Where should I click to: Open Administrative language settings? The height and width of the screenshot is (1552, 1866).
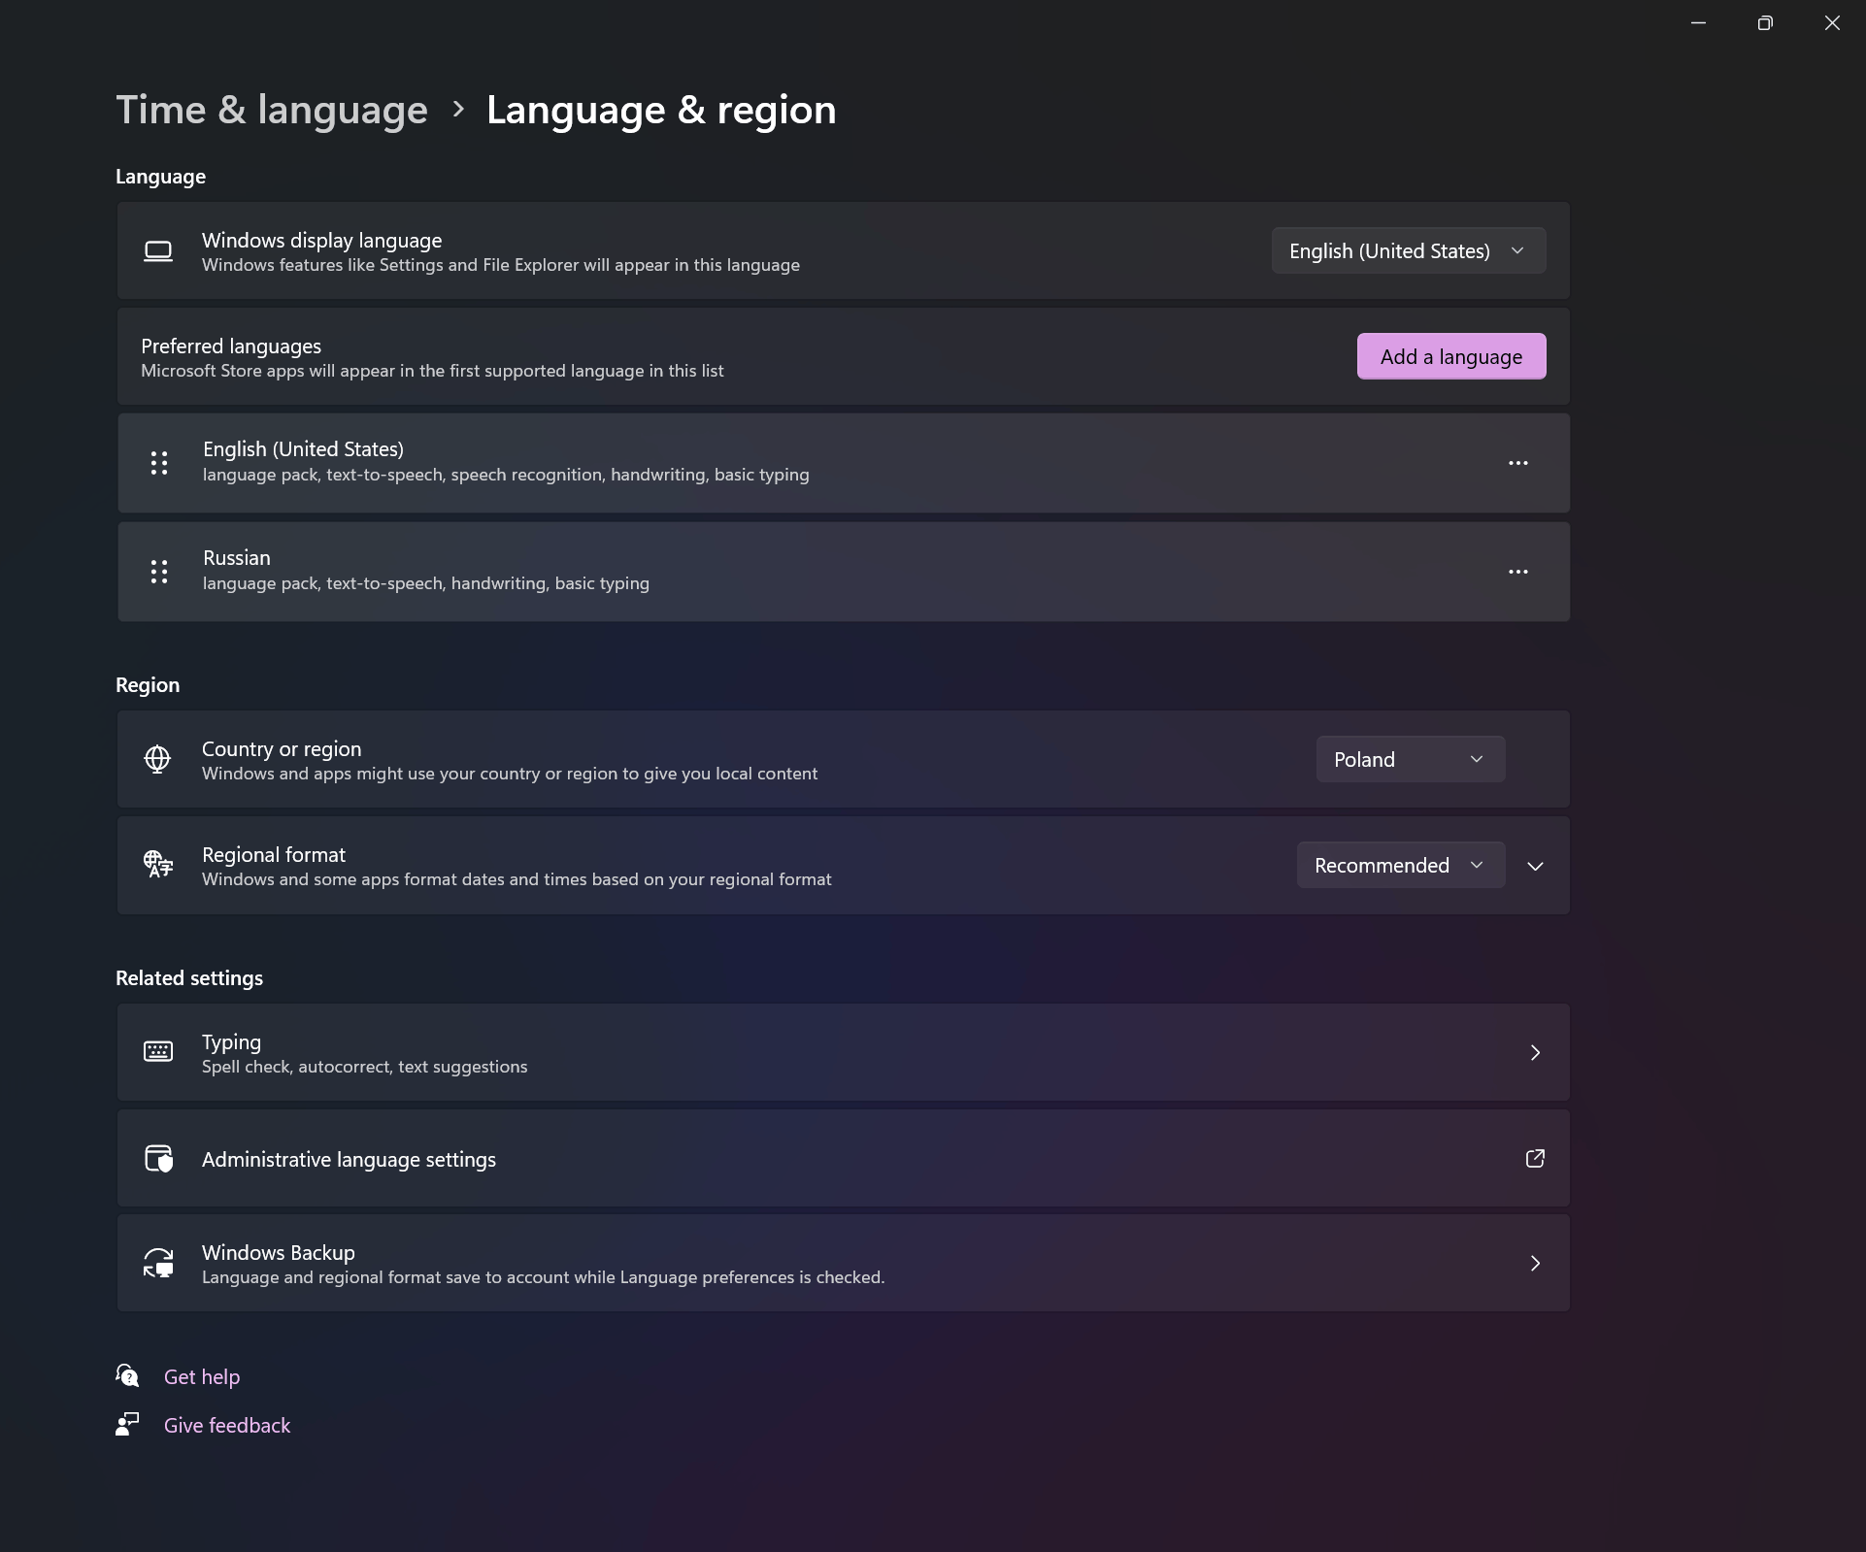tap(350, 1159)
